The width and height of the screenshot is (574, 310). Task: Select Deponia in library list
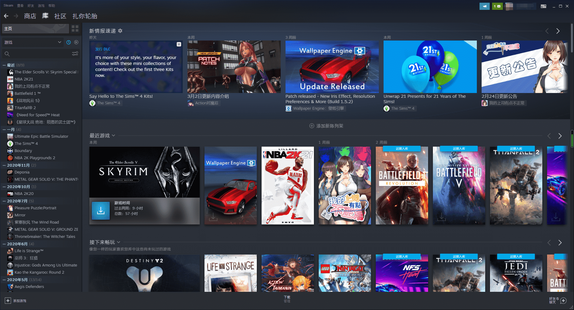click(22, 172)
